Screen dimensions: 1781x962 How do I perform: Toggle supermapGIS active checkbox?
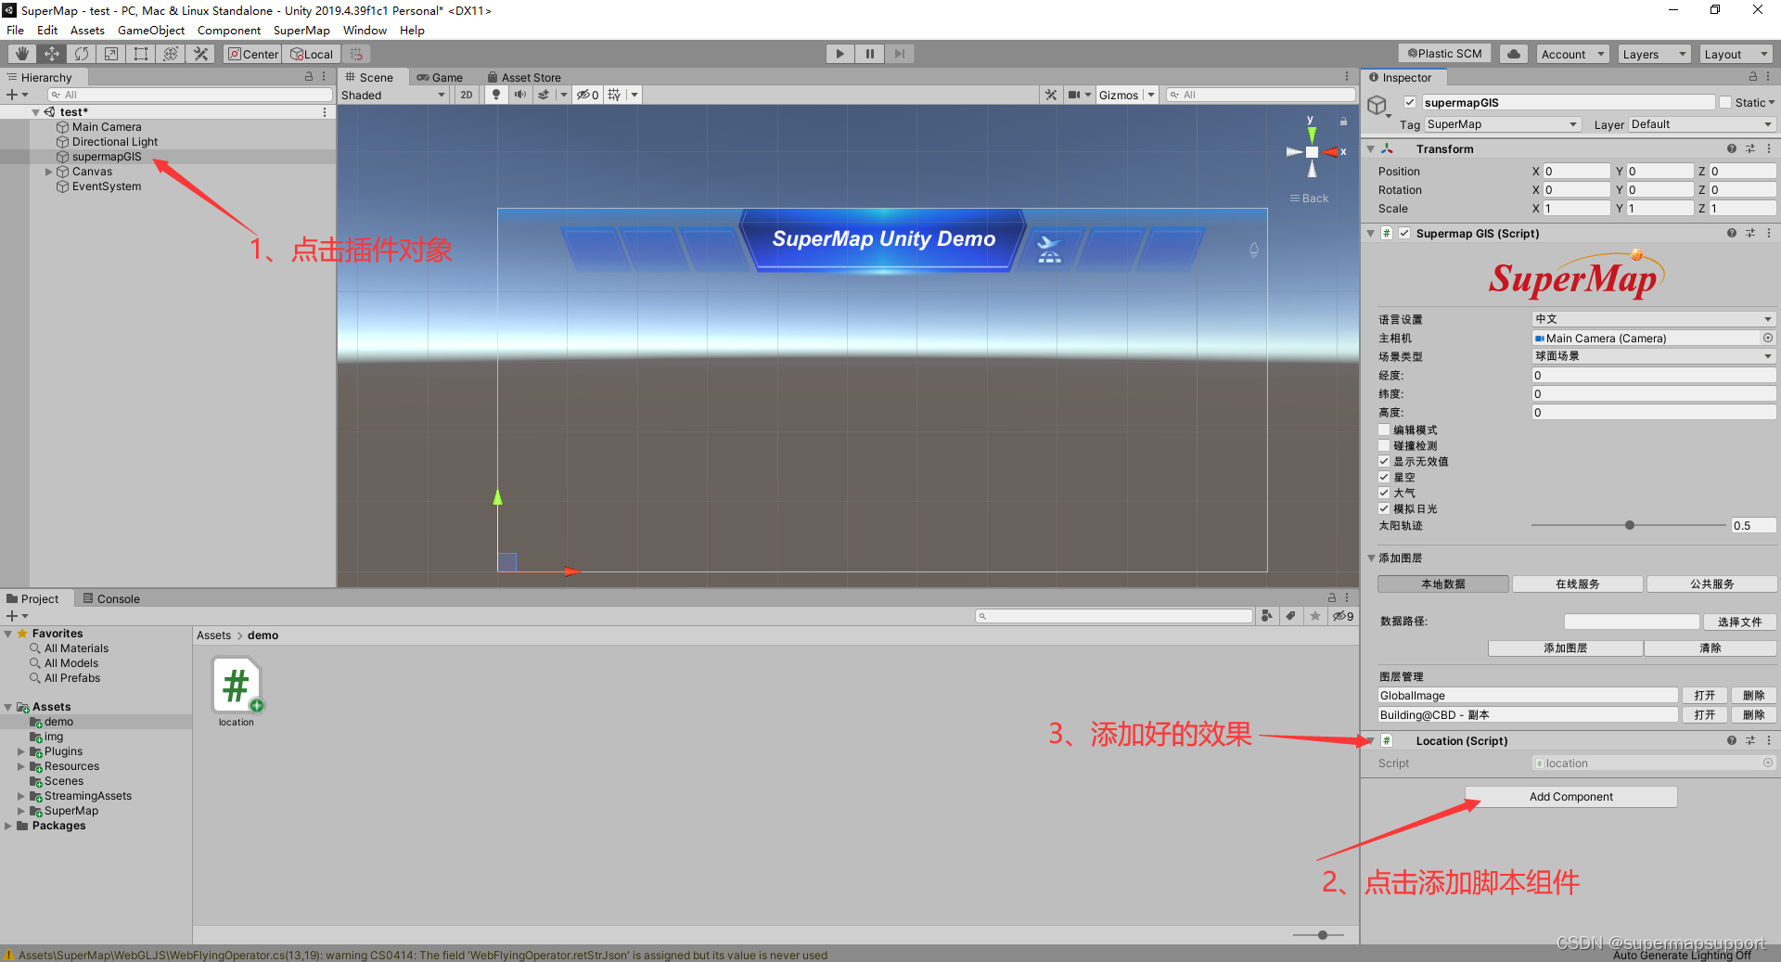tap(1410, 102)
